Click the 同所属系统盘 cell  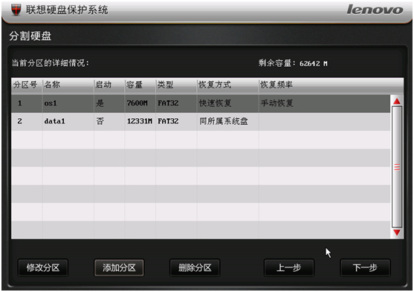click(x=228, y=121)
